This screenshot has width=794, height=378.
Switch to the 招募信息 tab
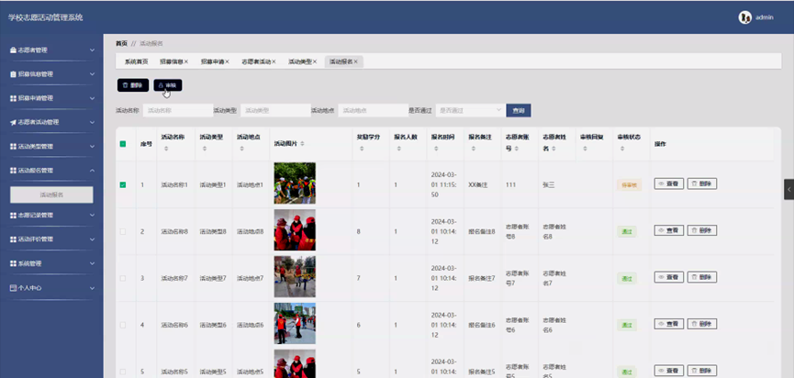click(x=171, y=61)
